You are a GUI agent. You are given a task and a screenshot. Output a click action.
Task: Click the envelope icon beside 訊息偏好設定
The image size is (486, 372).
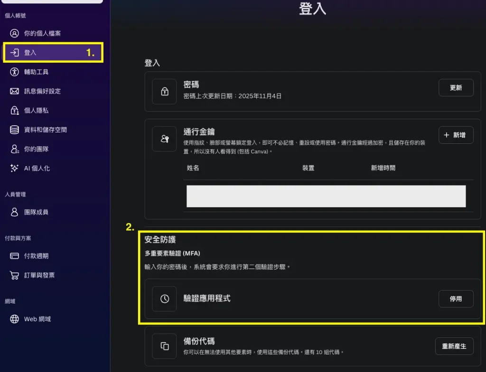click(x=14, y=91)
